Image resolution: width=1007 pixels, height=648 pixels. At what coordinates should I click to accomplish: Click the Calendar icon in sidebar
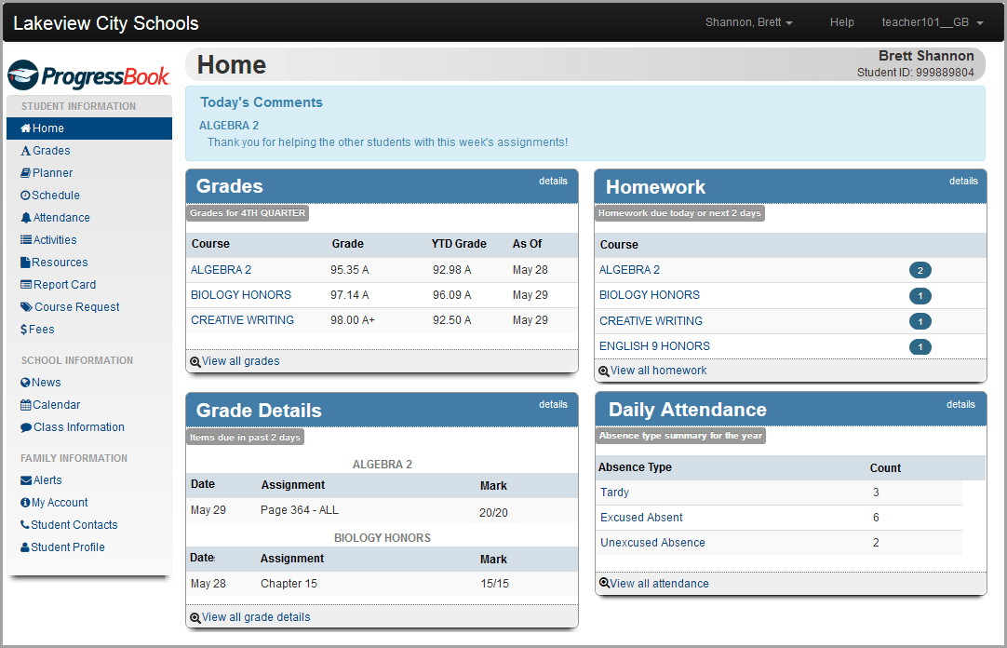[26, 405]
